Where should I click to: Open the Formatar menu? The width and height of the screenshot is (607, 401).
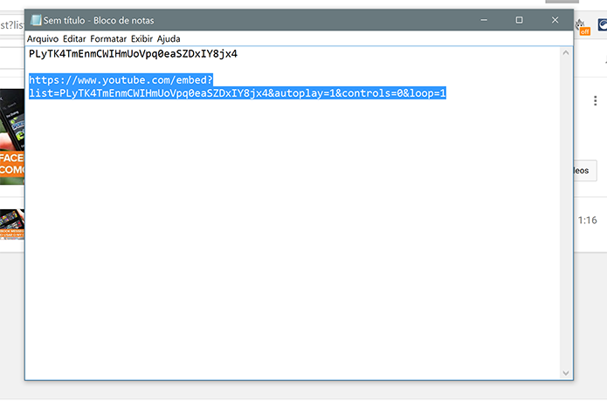point(108,39)
